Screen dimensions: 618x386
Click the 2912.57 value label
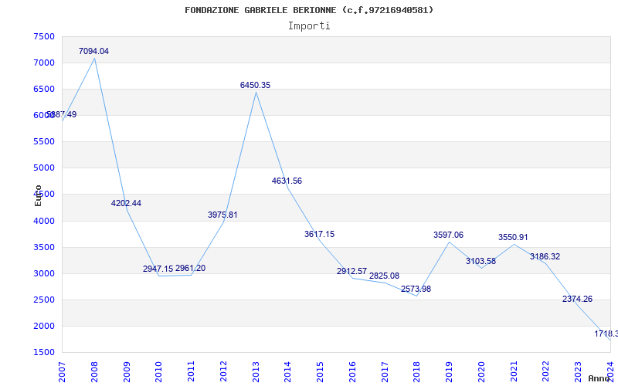351,271
